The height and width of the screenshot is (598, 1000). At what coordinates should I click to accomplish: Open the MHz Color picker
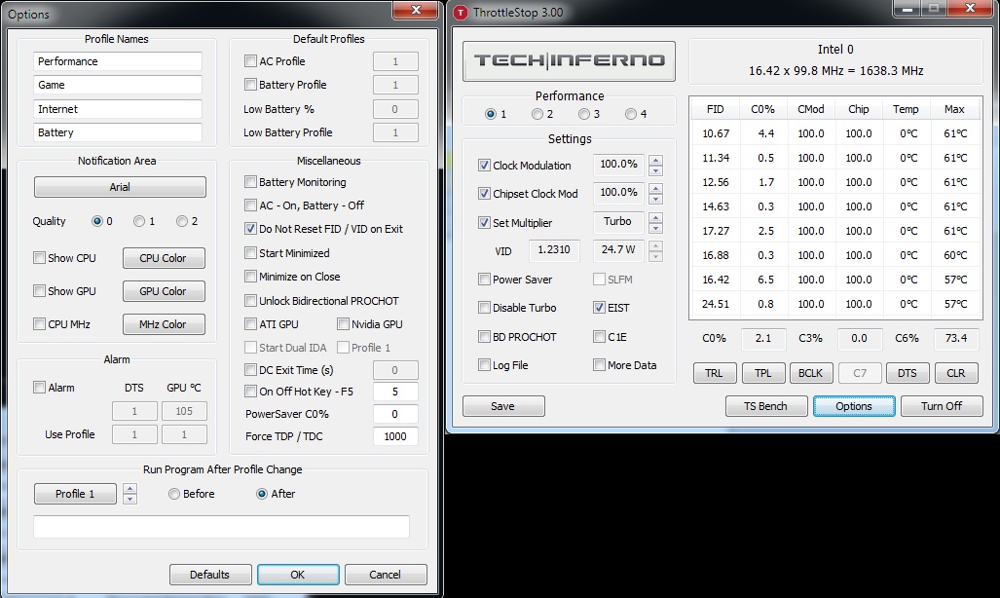point(164,324)
